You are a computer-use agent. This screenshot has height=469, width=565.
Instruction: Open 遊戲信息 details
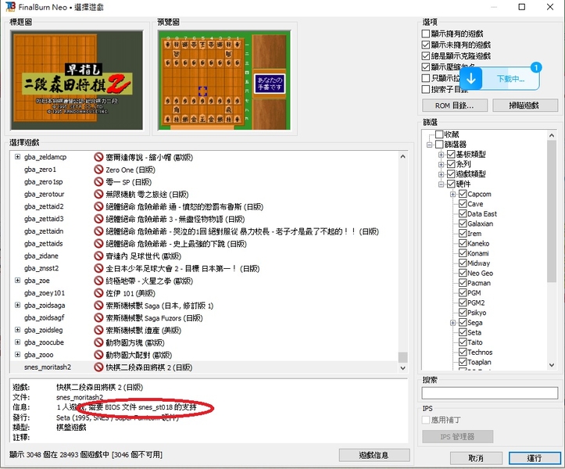coord(374,455)
